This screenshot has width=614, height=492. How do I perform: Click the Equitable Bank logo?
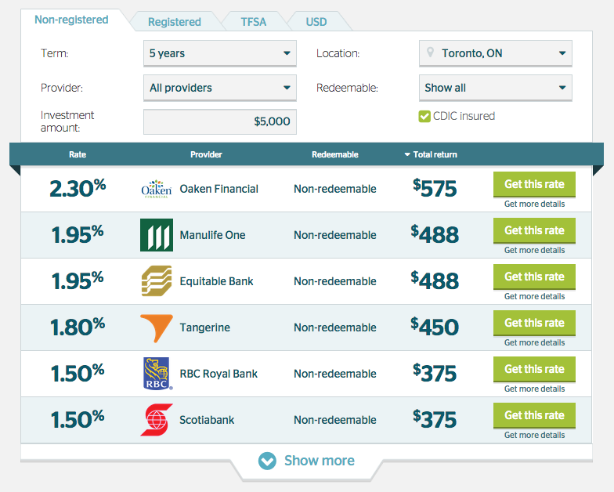[x=157, y=280]
